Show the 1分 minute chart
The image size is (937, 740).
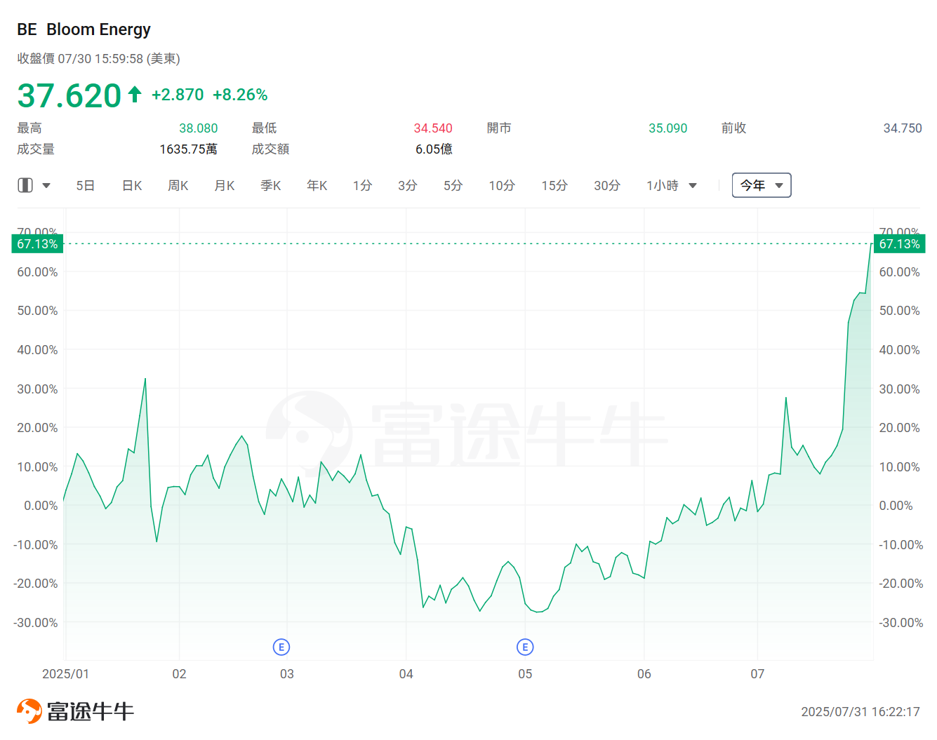(362, 186)
